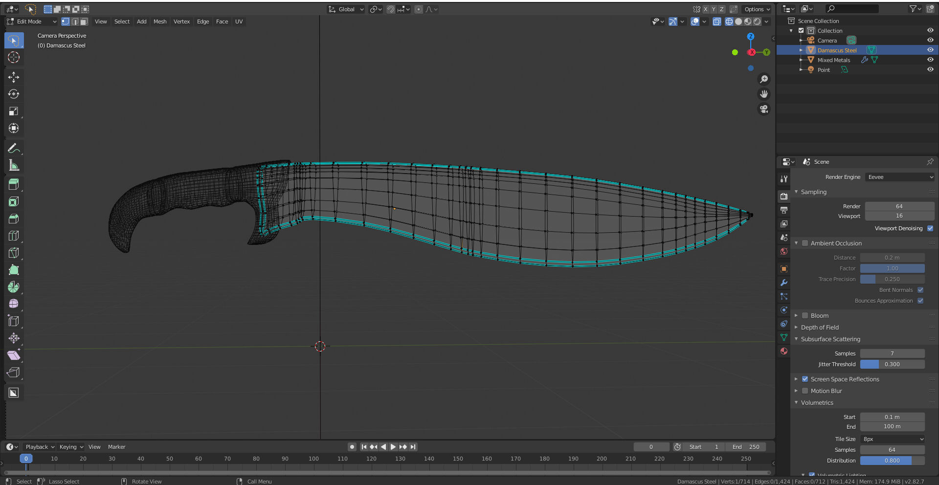Enable Bloom checkbox
The image size is (939, 485).
point(805,315)
